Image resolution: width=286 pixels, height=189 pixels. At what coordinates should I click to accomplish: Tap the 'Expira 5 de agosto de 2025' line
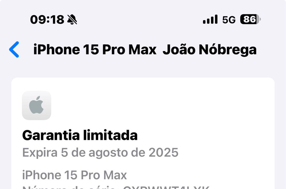100,152
